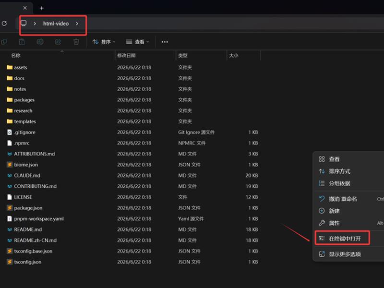Image resolution: width=384 pixels, height=288 pixels.
Task: Select the CONTRIBUTING.md file icon
Action: pyautogui.click(x=10, y=186)
